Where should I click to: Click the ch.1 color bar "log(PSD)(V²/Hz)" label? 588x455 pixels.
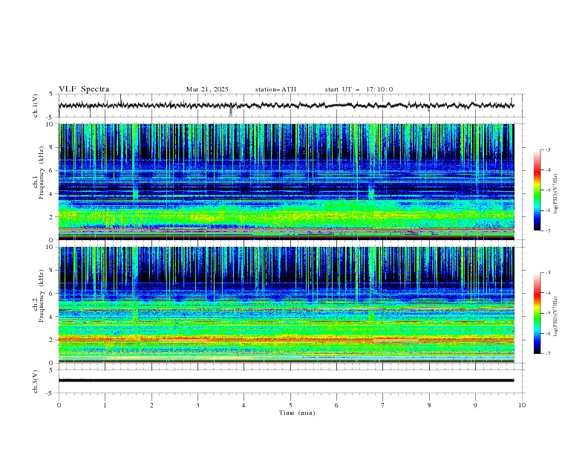click(x=555, y=194)
